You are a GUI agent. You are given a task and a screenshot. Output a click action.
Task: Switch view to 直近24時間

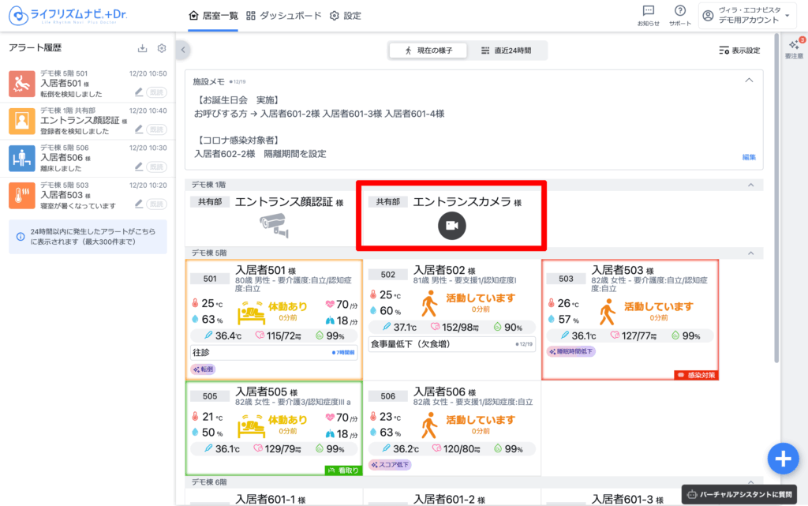(507, 51)
